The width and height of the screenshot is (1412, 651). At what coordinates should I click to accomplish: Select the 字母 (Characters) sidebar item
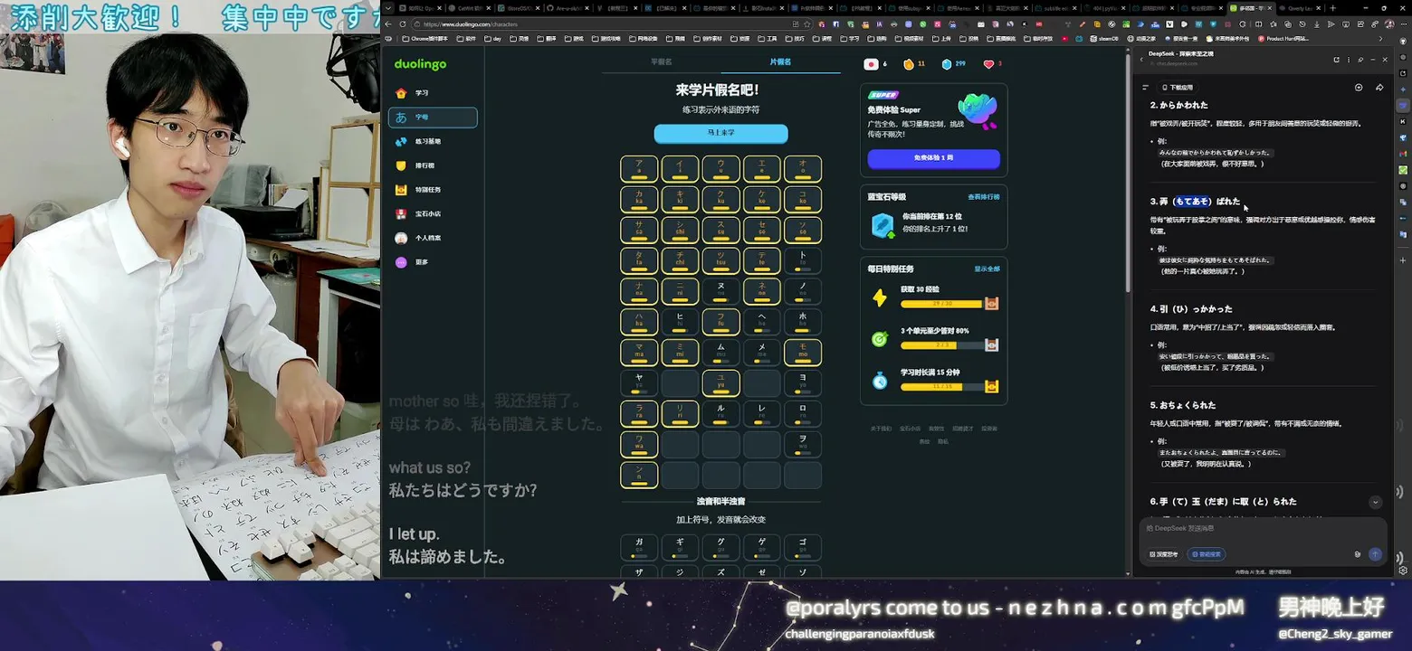click(433, 118)
